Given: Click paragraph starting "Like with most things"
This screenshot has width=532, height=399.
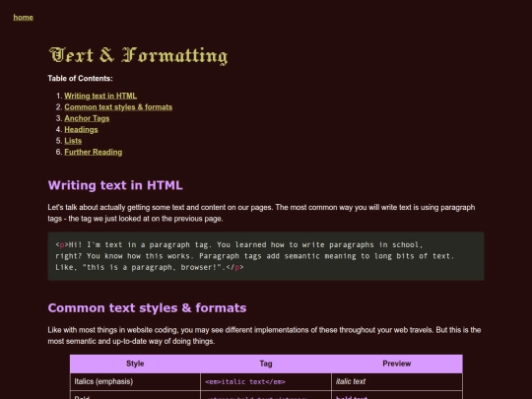Looking at the screenshot, I should (264, 336).
